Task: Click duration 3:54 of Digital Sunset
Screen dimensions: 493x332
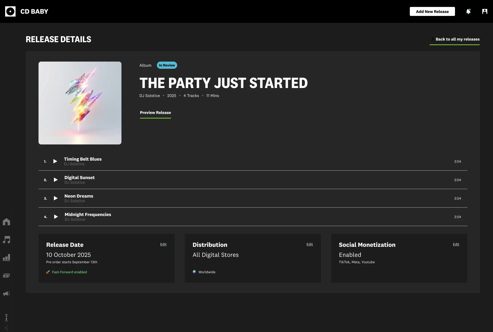Action: pos(457,180)
